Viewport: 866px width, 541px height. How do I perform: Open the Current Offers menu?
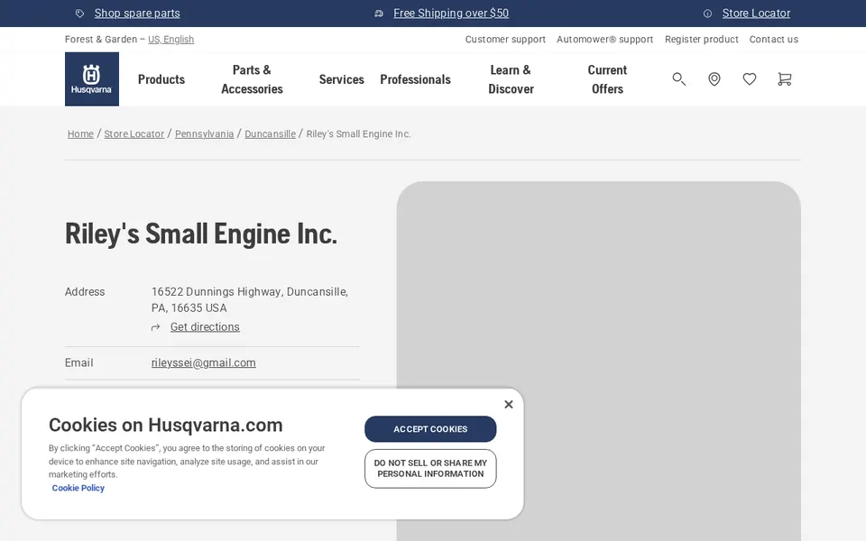pos(607,79)
